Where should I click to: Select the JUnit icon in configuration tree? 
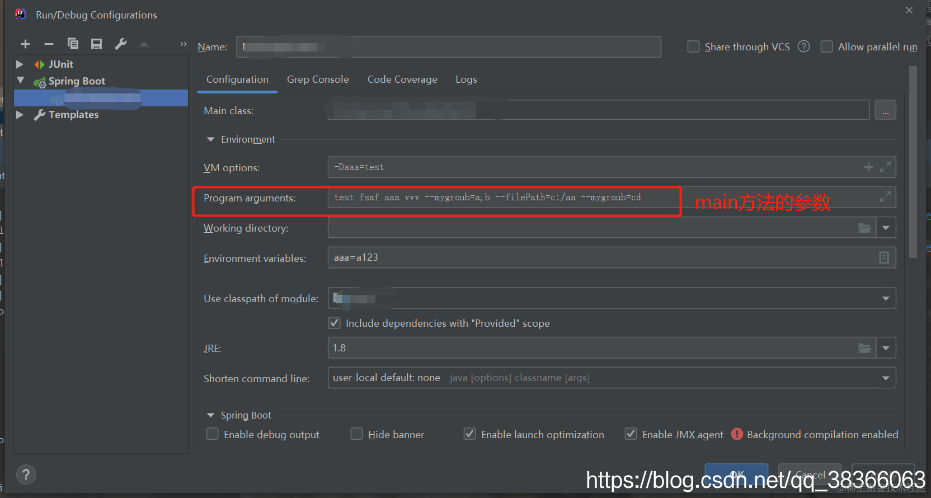pos(39,64)
